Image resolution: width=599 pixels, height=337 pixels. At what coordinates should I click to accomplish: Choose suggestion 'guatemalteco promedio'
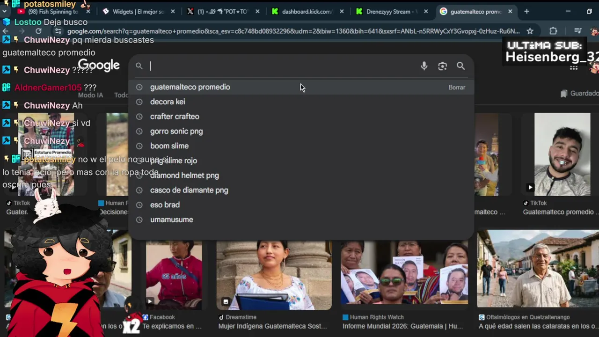(301, 87)
